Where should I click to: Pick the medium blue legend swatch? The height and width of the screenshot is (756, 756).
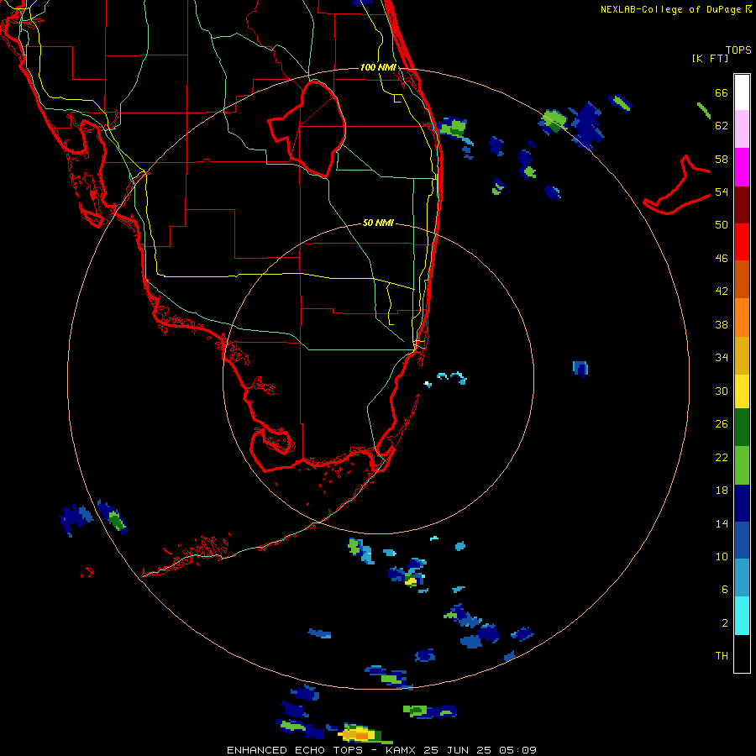coord(742,540)
